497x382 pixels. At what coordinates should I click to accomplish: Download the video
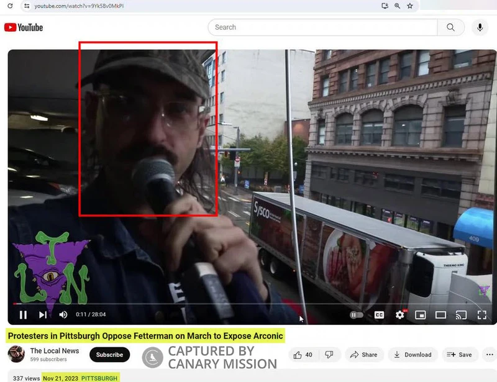(413, 355)
